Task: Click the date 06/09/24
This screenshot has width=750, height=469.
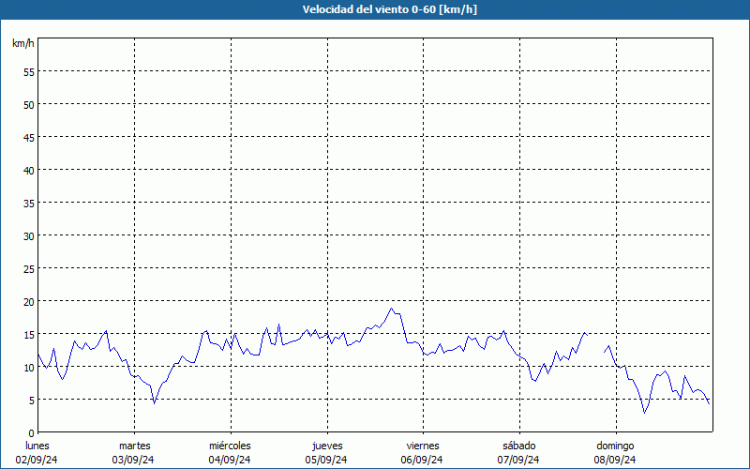Action: coord(422,460)
